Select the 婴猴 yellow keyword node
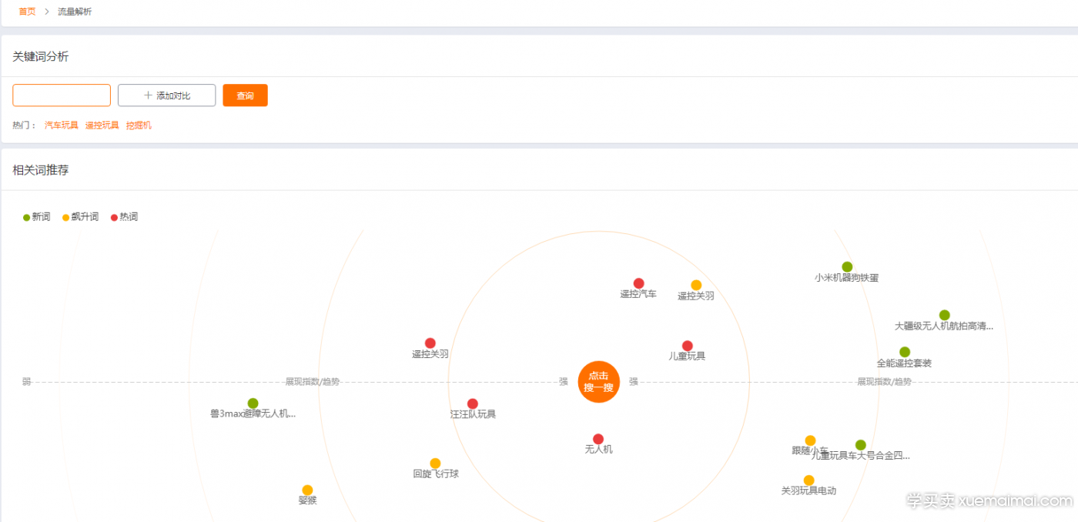 307,490
